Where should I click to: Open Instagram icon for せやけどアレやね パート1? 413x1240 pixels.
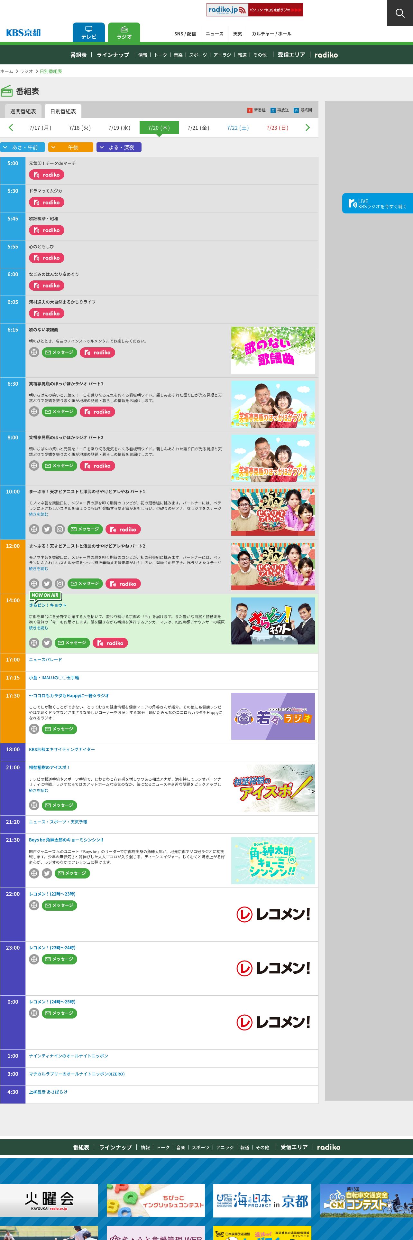pos(60,530)
